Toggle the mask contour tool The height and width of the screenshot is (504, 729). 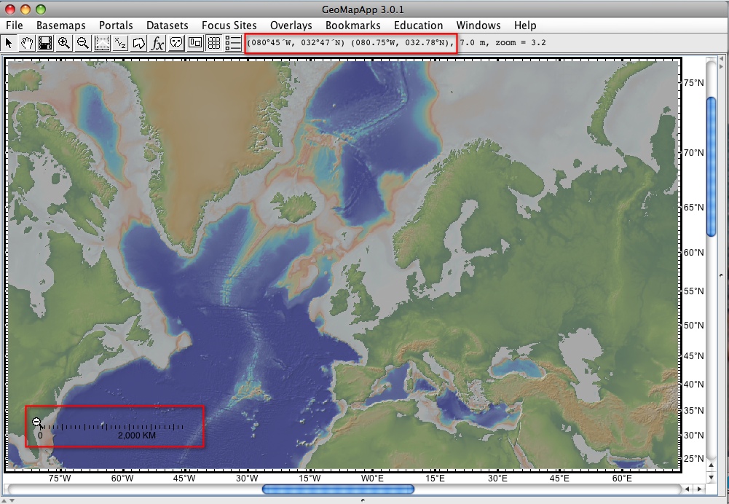coord(176,42)
